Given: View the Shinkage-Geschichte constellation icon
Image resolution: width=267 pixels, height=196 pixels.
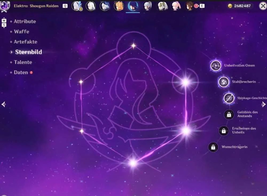Looking at the screenshot, I should click(229, 98).
